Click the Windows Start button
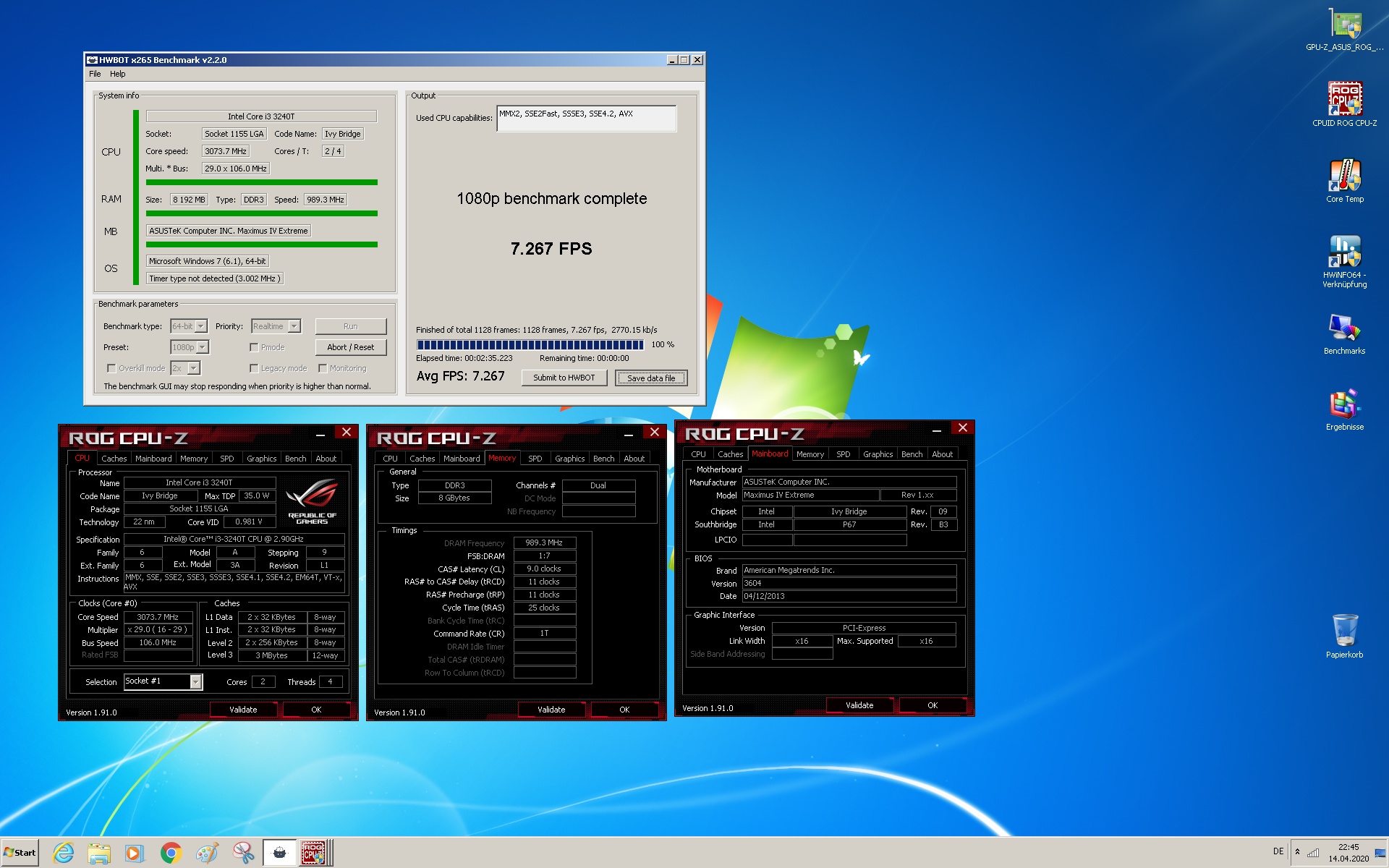This screenshot has height=868, width=1389. click(20, 853)
